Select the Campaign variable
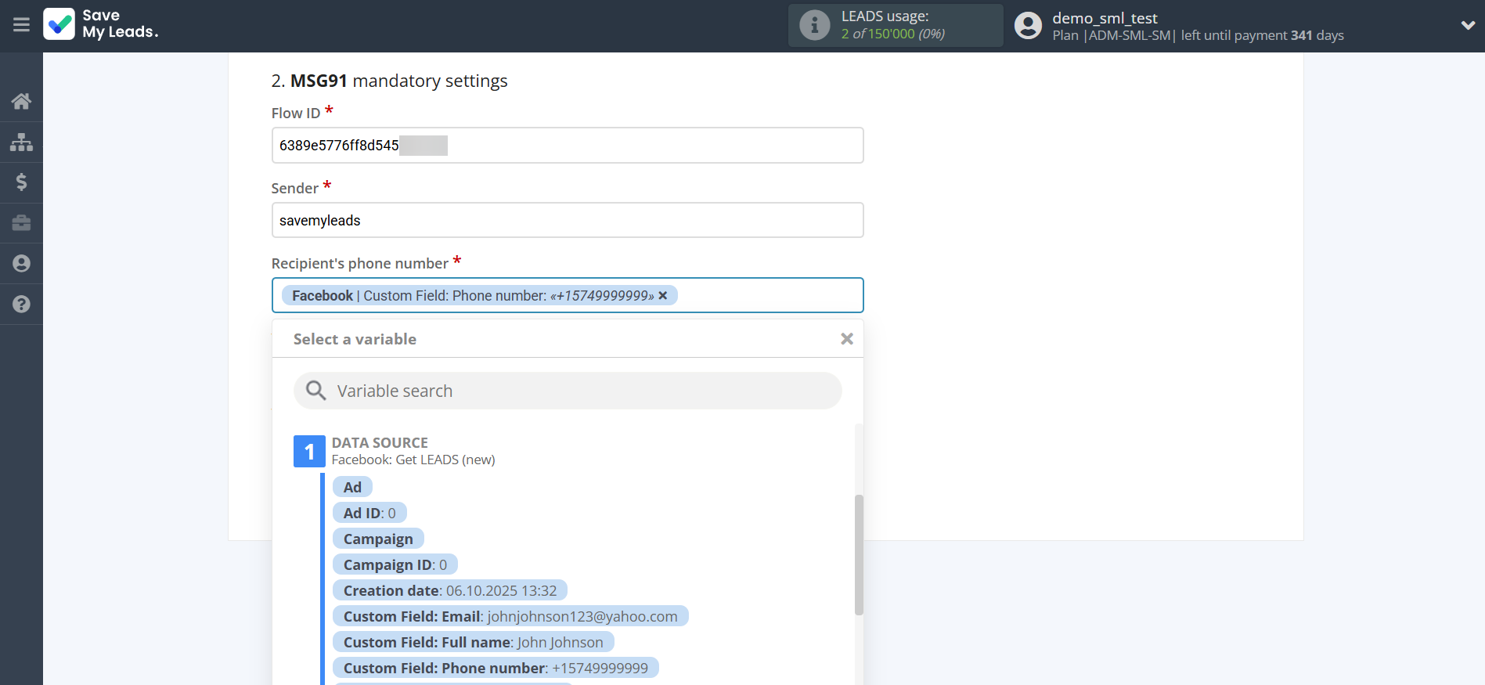The height and width of the screenshot is (685, 1485). tap(378, 539)
